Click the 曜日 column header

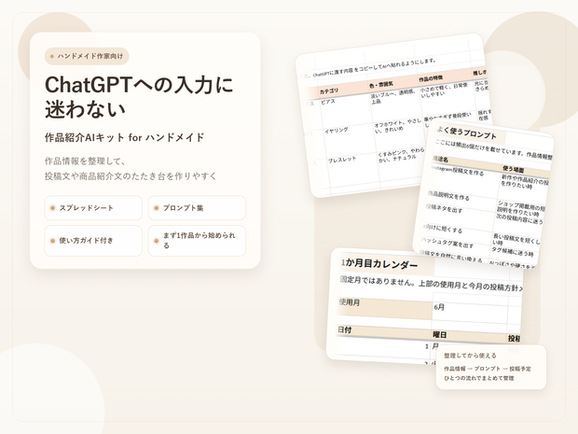click(439, 335)
